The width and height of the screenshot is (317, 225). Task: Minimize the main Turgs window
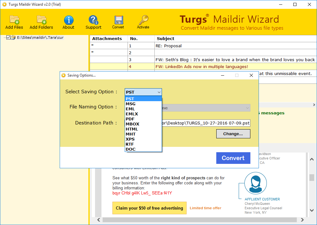[281, 4]
